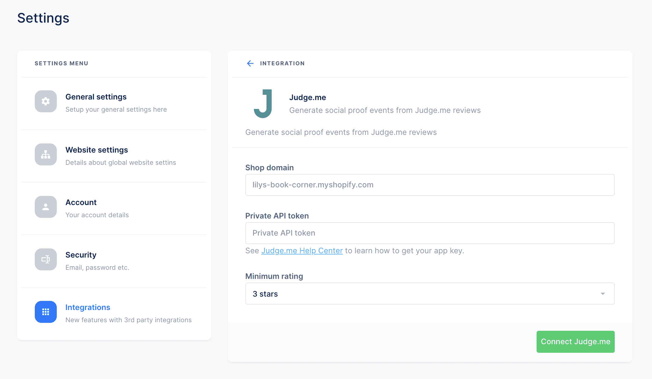The width and height of the screenshot is (652, 379).
Task: Focus the Shop domain input field
Action: click(x=430, y=185)
